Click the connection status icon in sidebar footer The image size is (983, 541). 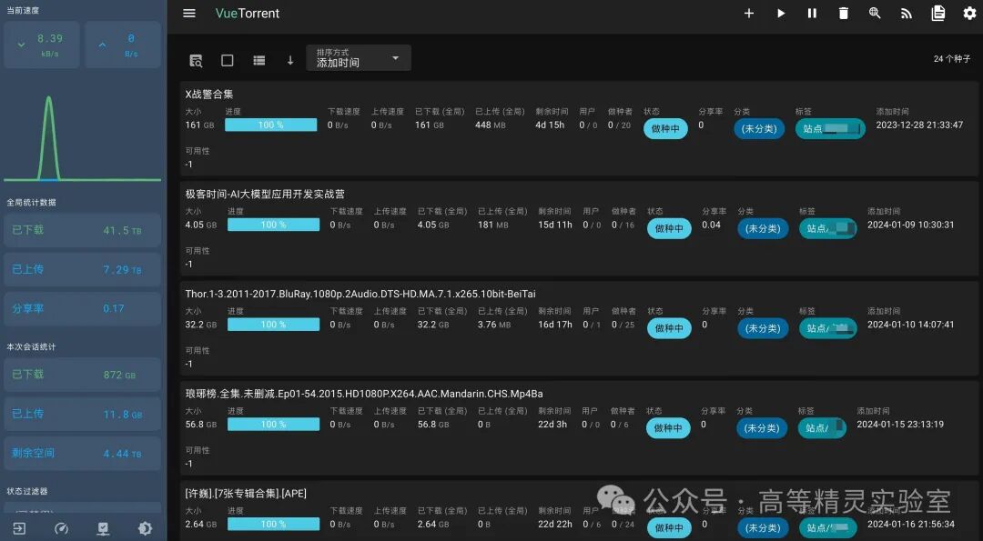[104, 528]
